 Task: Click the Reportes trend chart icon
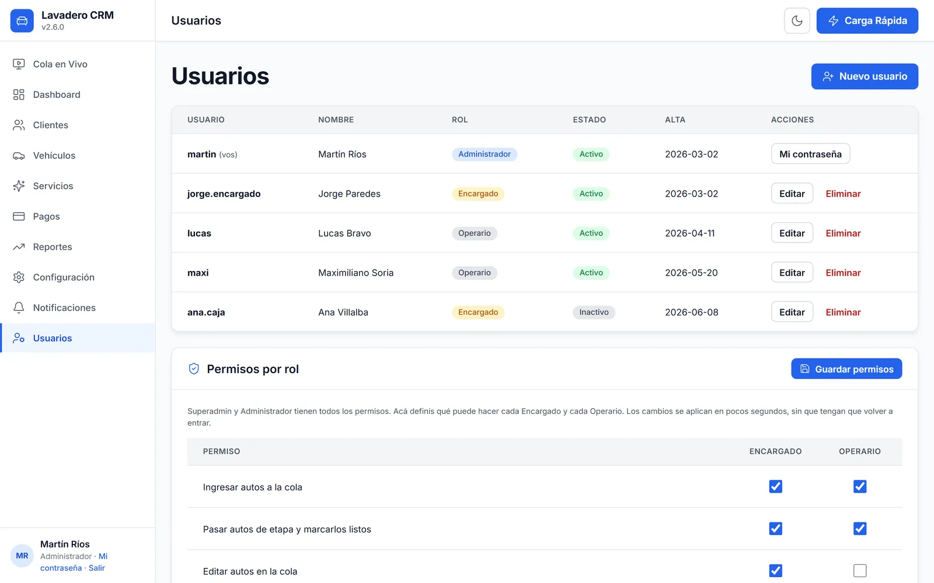(x=19, y=247)
